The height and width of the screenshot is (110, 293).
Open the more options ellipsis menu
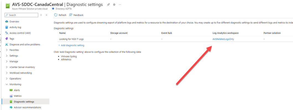[120, 4]
